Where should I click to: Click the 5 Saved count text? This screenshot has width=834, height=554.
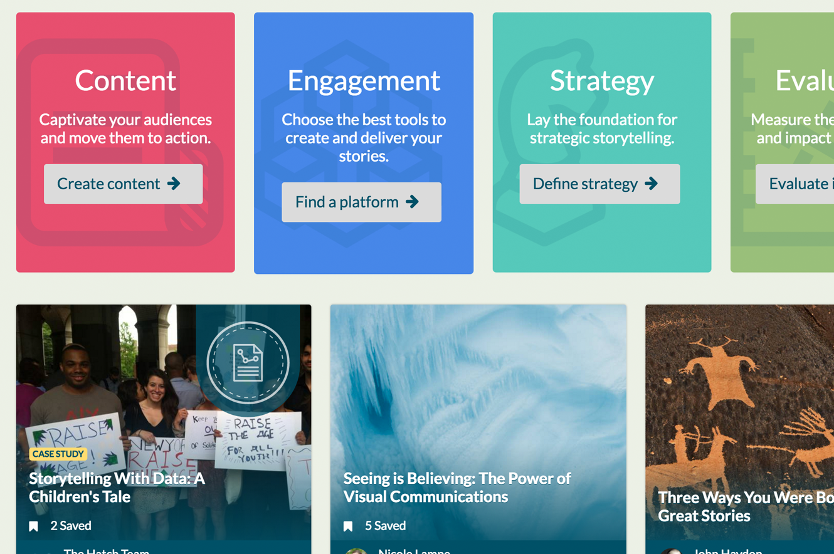coord(385,526)
